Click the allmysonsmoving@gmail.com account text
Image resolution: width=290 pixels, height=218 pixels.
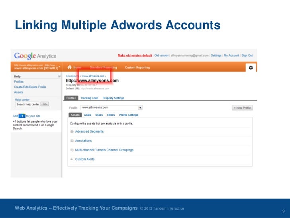tap(189, 55)
